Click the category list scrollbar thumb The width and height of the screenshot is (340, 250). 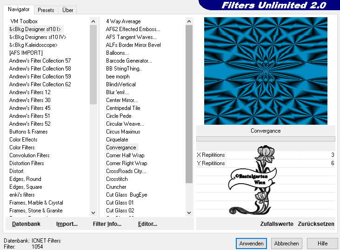(93, 64)
